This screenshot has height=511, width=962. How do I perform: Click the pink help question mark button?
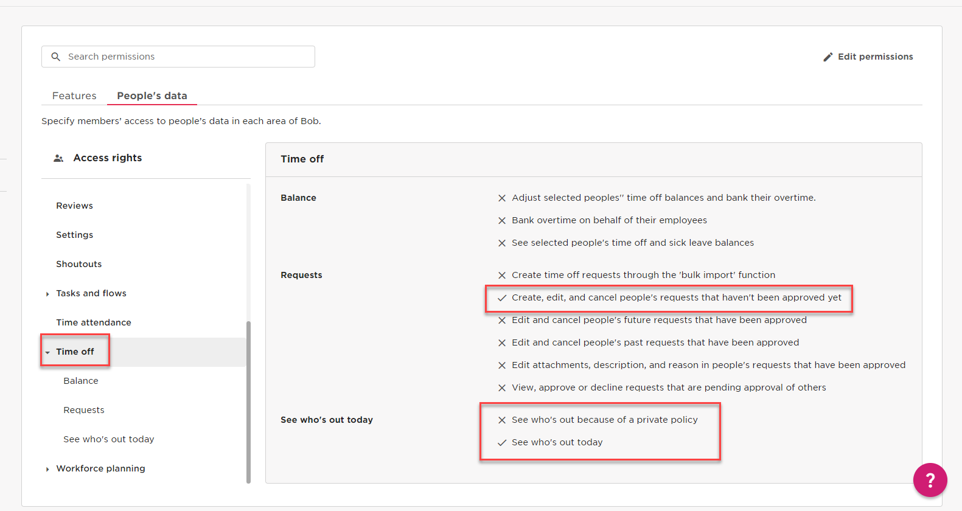tap(930, 480)
